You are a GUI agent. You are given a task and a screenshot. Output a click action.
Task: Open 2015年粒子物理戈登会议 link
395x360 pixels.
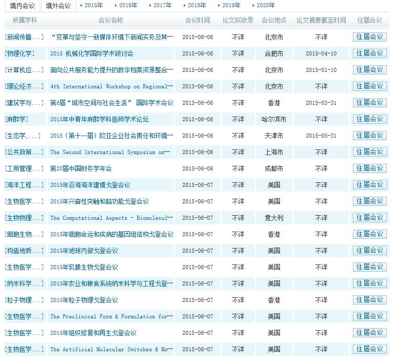pos(84,300)
